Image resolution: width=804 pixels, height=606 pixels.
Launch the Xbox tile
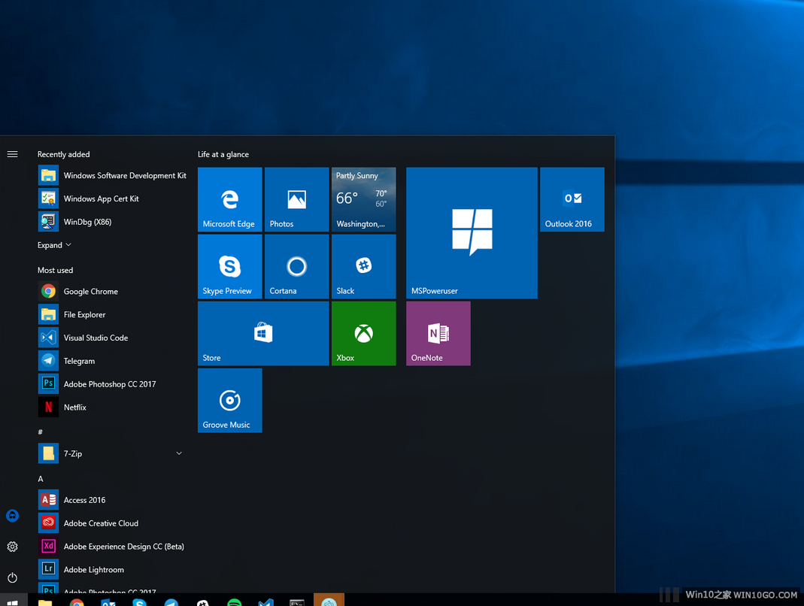[x=363, y=333]
